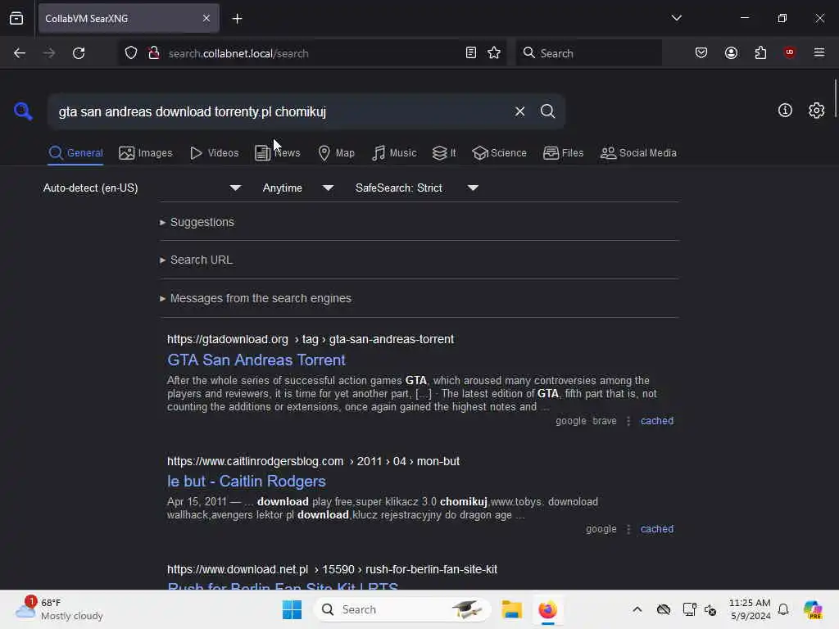Reload the current page
Viewport: 839px width, 629px height.
tap(79, 53)
